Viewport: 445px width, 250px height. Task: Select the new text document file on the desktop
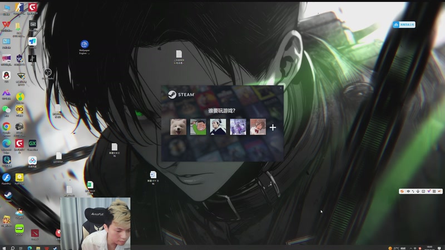tap(115, 149)
